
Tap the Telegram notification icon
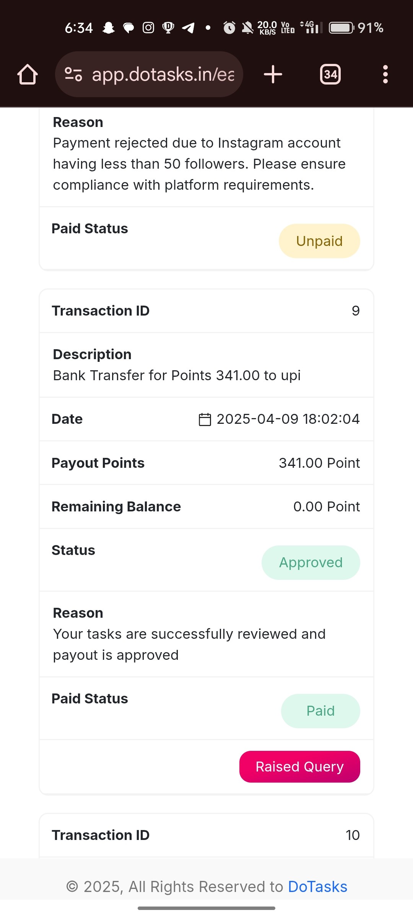click(188, 28)
